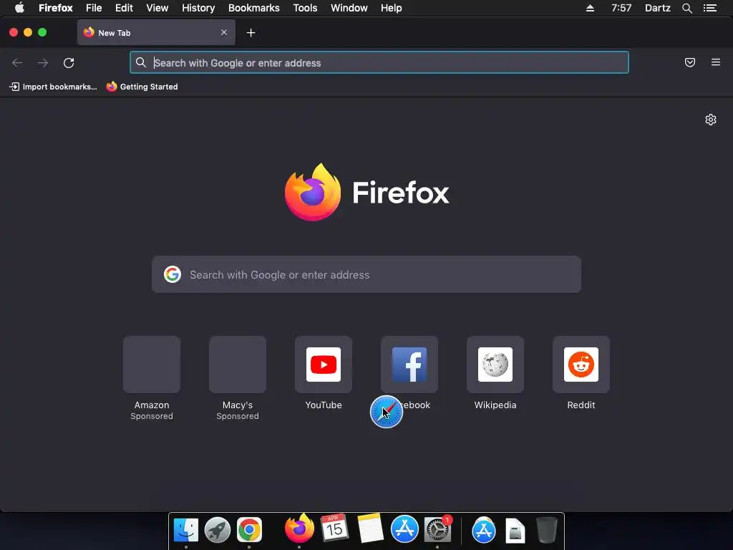Open new tab page settings gear
This screenshot has width=733, height=550.
coord(711,120)
